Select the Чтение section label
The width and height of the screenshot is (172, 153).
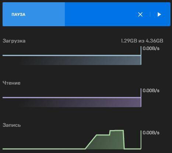pyautogui.click(x=11, y=83)
